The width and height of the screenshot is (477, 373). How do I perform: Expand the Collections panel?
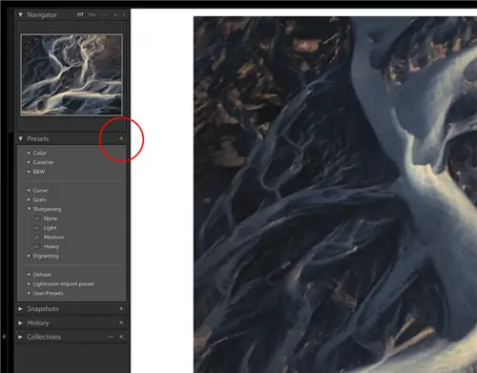tap(21, 337)
